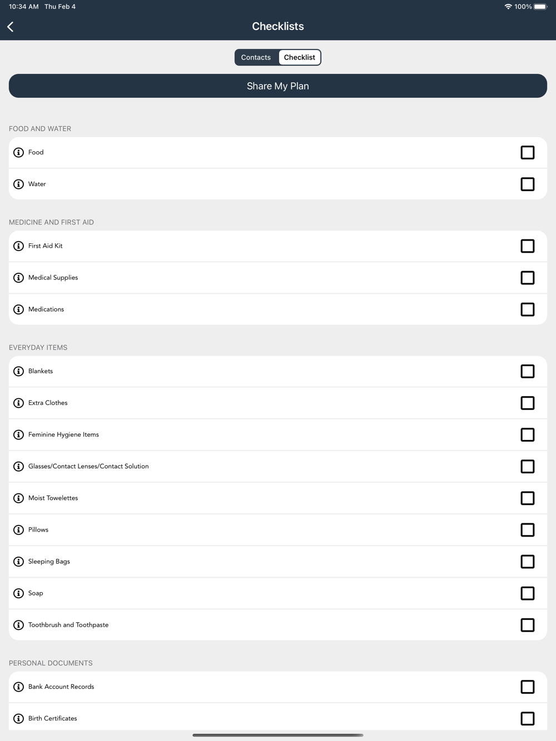Tap the battery status icon
This screenshot has width=556, height=741.
(540, 7)
